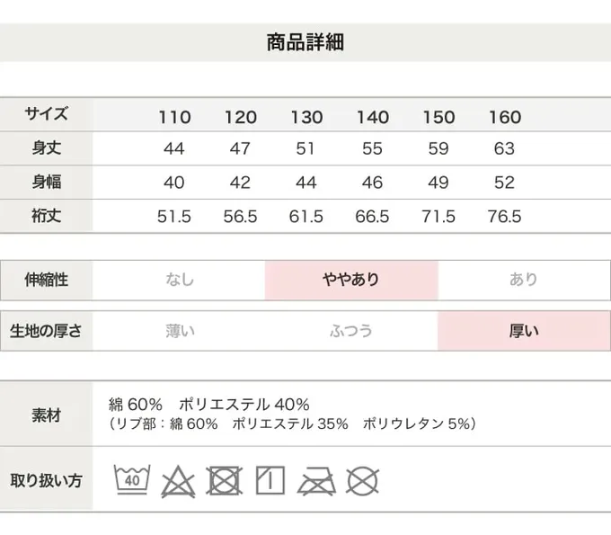Image resolution: width=611 pixels, height=535 pixels.
Task: Click the do-not-bleach crossed triangle icon
Action: point(178,480)
